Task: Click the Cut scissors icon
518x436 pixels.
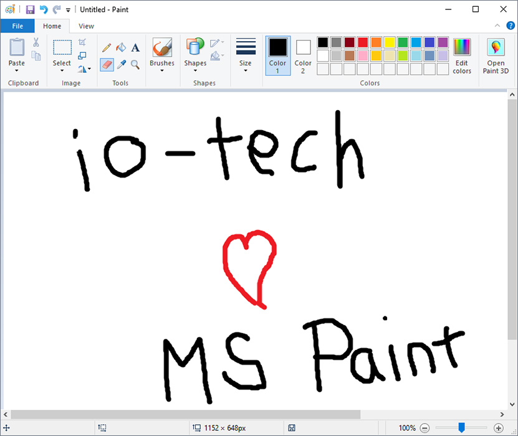Action: pos(36,42)
